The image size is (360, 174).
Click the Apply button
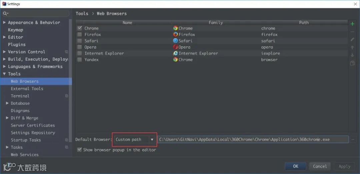(344, 166)
